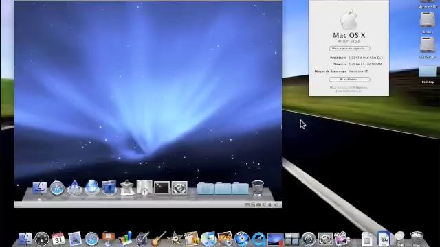Viewport: 440px width, 247px height.
Task: Open System Preferences in host dock
Action: 325,239
